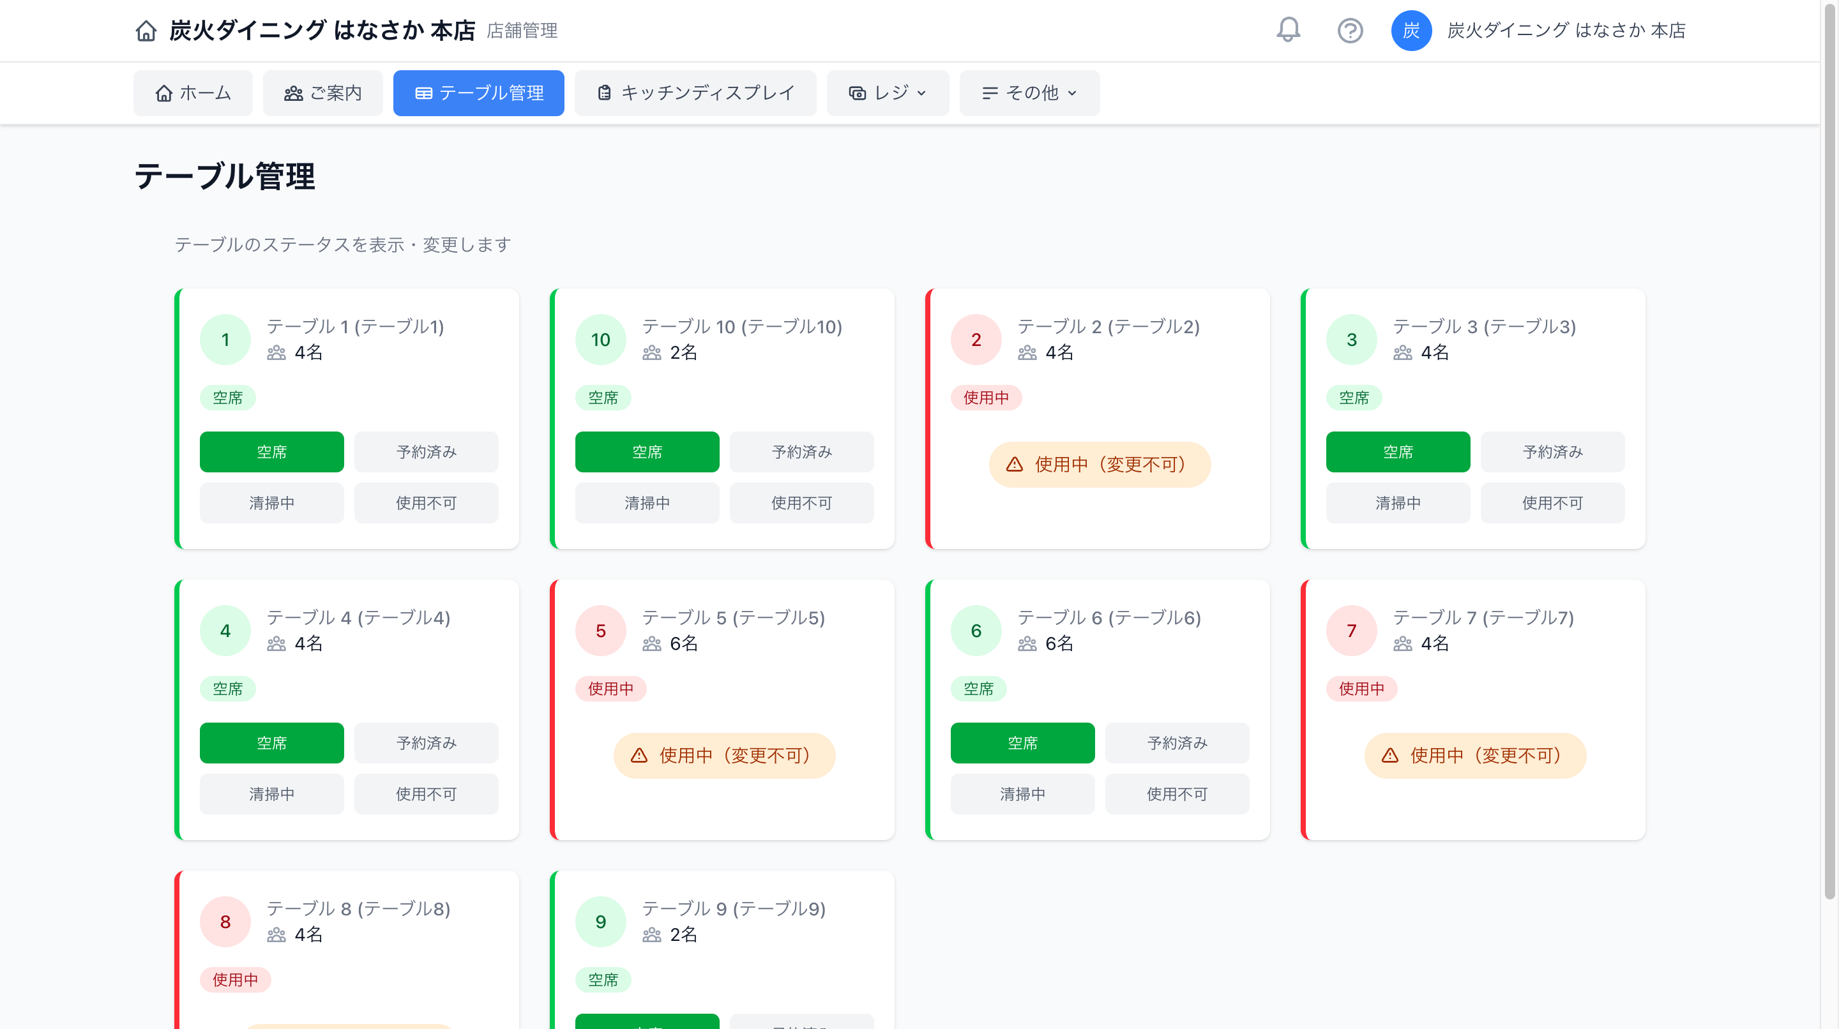Set Table 6 status to 使用不可
Image resolution: width=1839 pixels, height=1029 pixels.
pos(1177,794)
